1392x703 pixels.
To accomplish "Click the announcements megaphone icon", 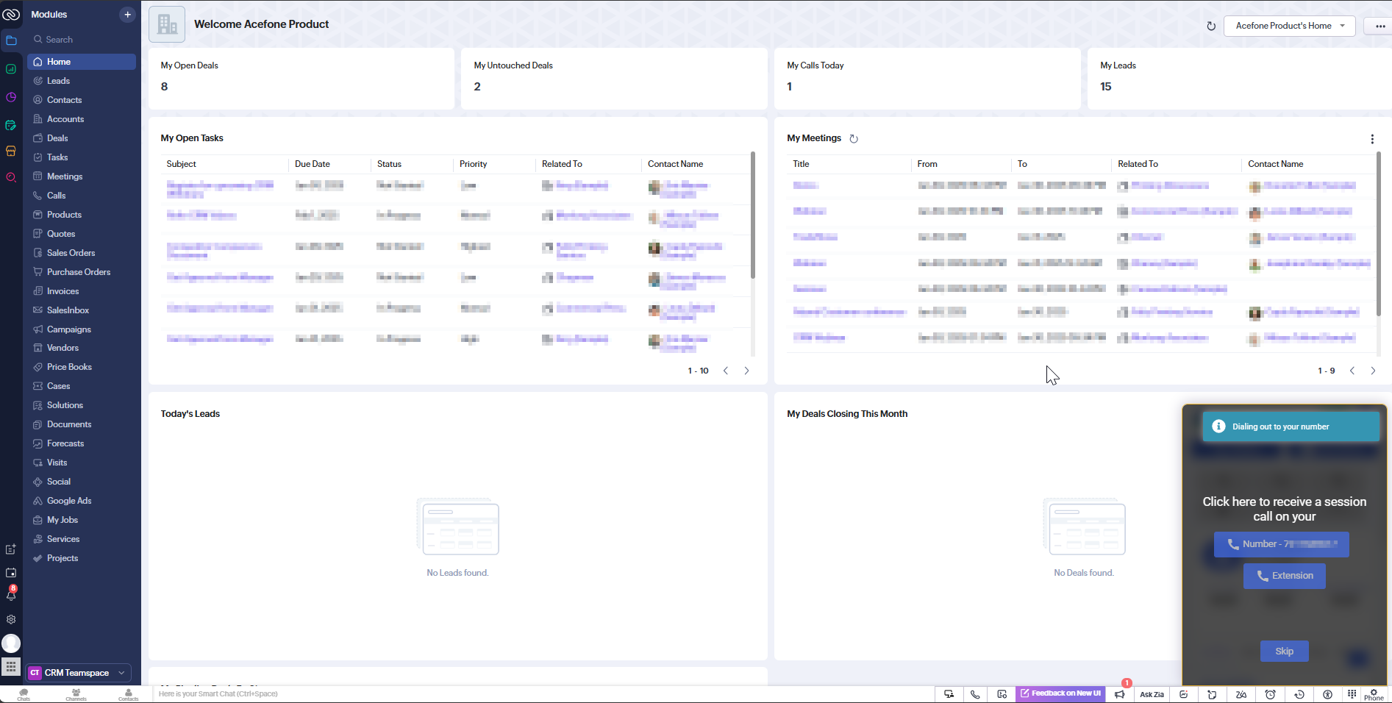I will 1119,694.
